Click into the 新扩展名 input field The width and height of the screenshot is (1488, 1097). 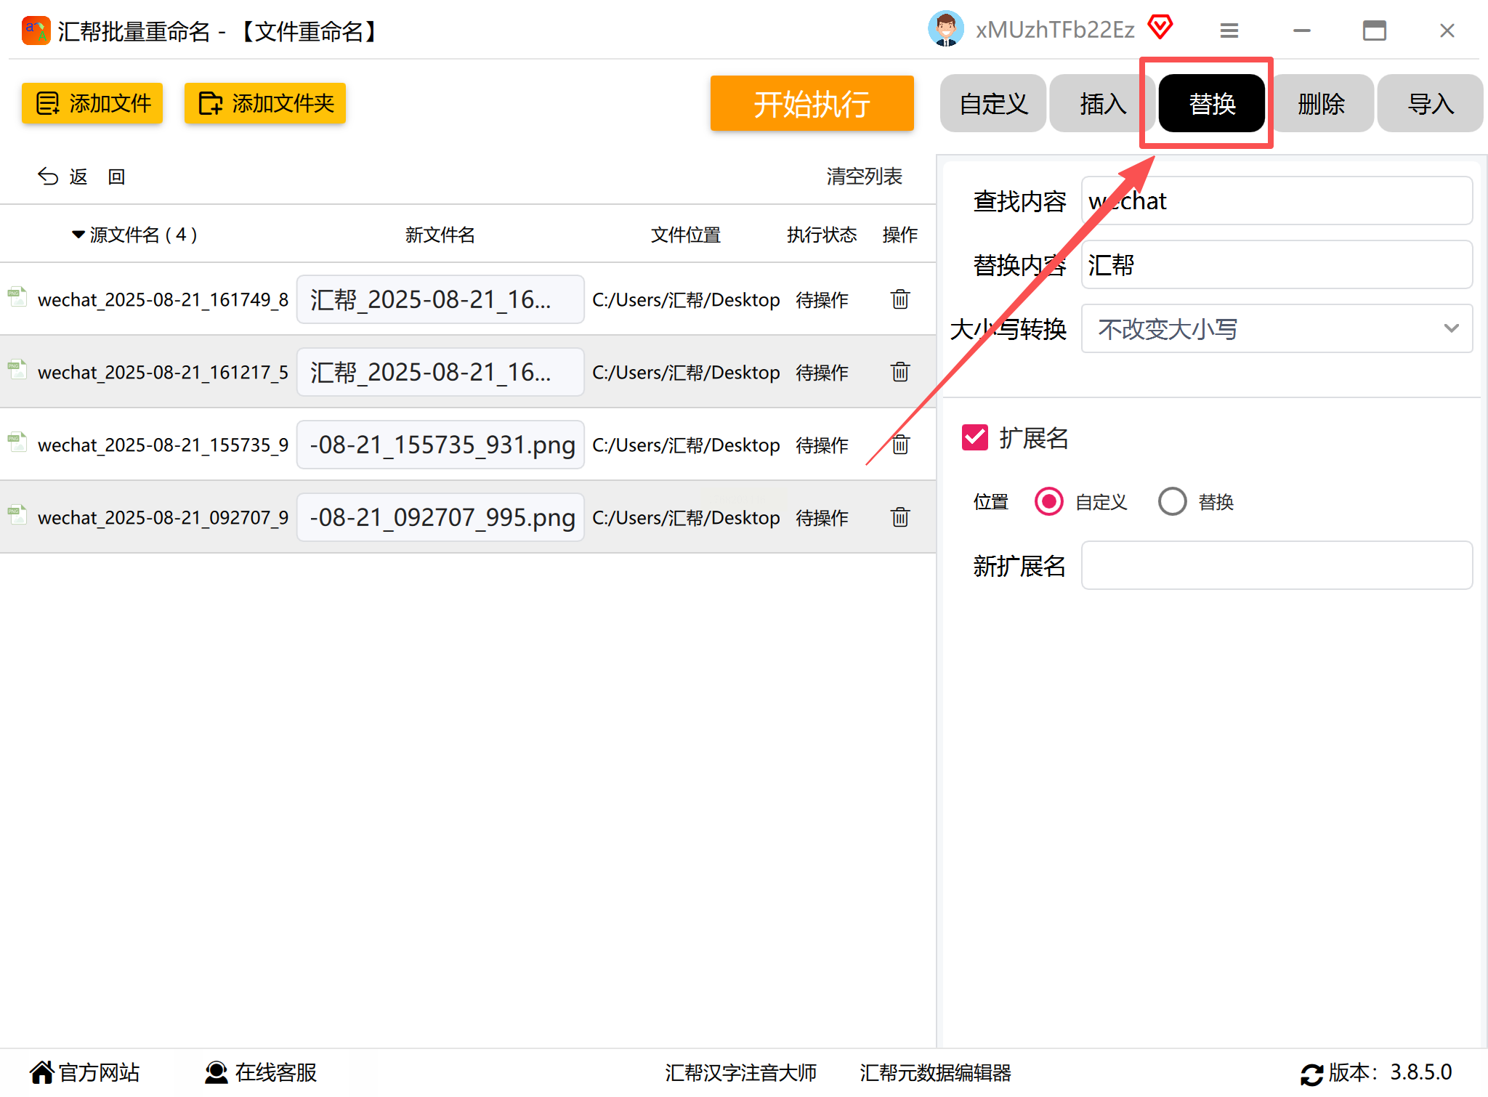tap(1277, 565)
